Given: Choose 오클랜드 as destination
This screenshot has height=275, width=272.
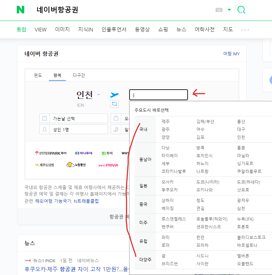Looking at the screenshot, I should 245,264.
